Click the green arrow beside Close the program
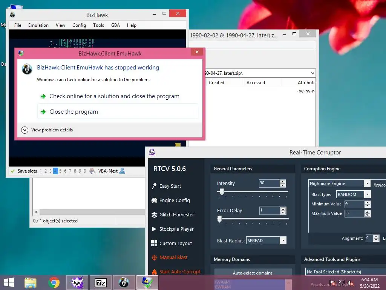Screen dimensions: 386x290 (x=43, y=112)
